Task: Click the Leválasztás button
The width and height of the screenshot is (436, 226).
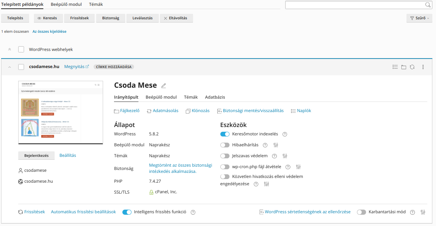Action: 143,18
